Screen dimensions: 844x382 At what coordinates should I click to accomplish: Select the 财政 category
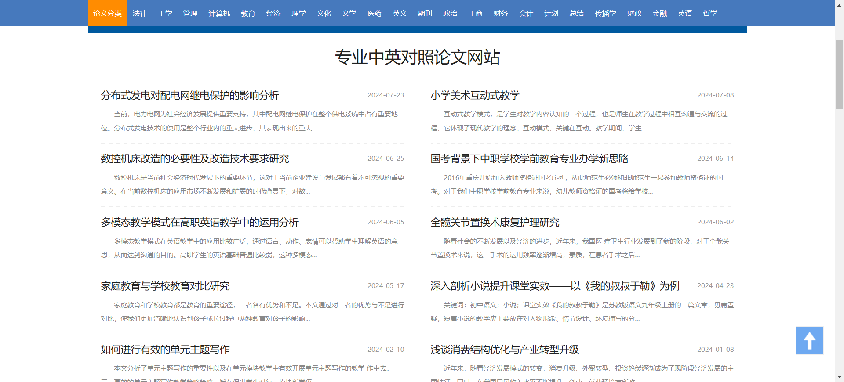click(634, 13)
